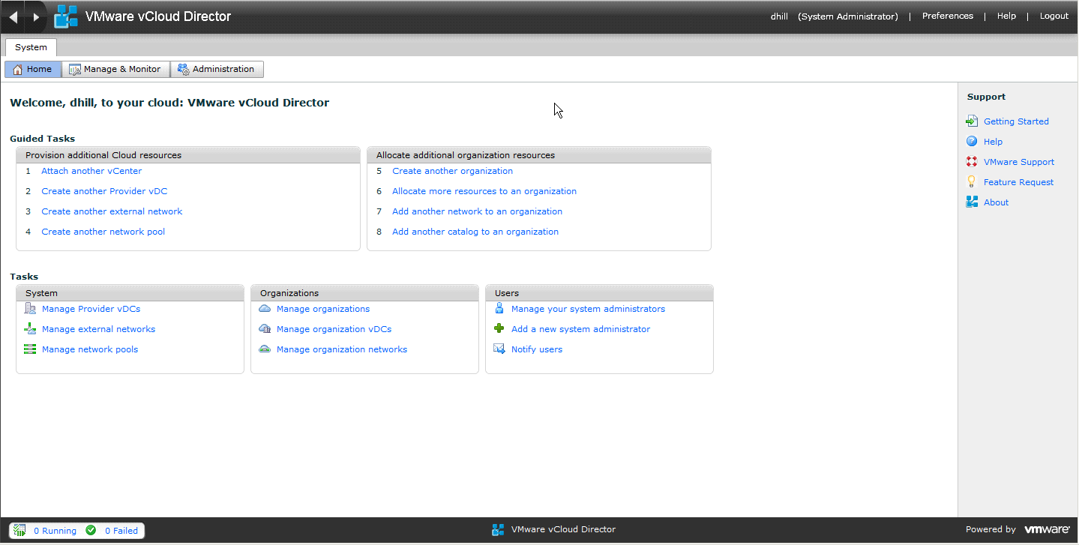Open Feature Request link
Screen dimensions: 1079x545
point(1018,182)
